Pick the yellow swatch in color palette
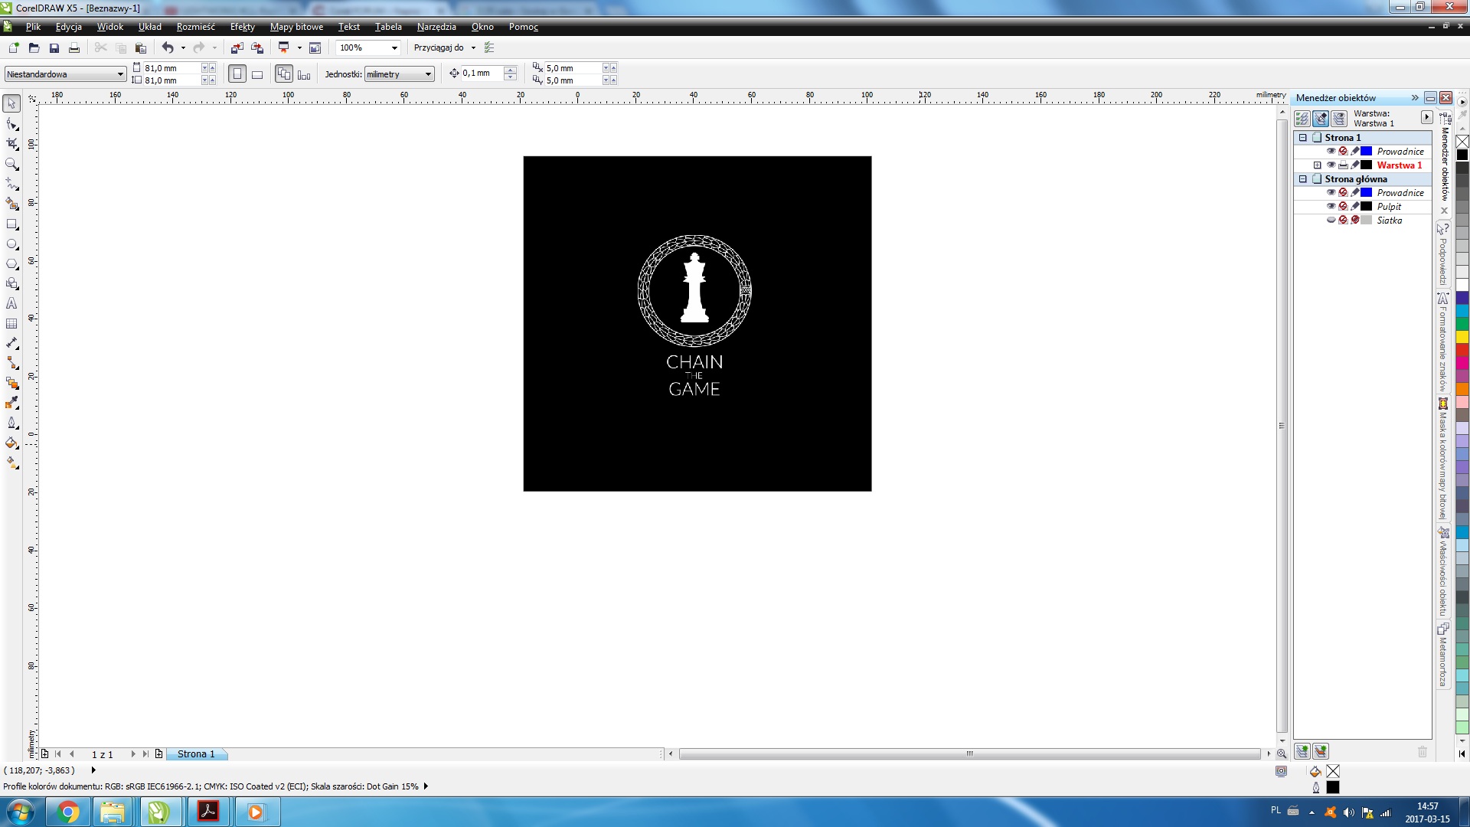The width and height of the screenshot is (1470, 827). [x=1462, y=337]
